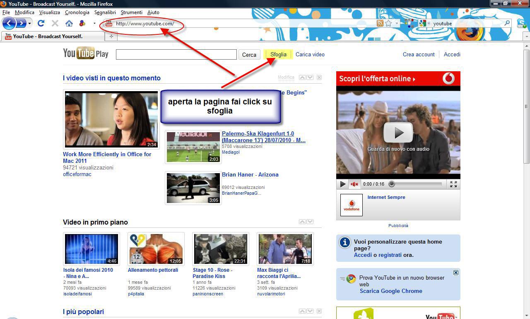This screenshot has height=319, width=530.
Task: Open the officeformac channel link
Action: [x=77, y=174]
